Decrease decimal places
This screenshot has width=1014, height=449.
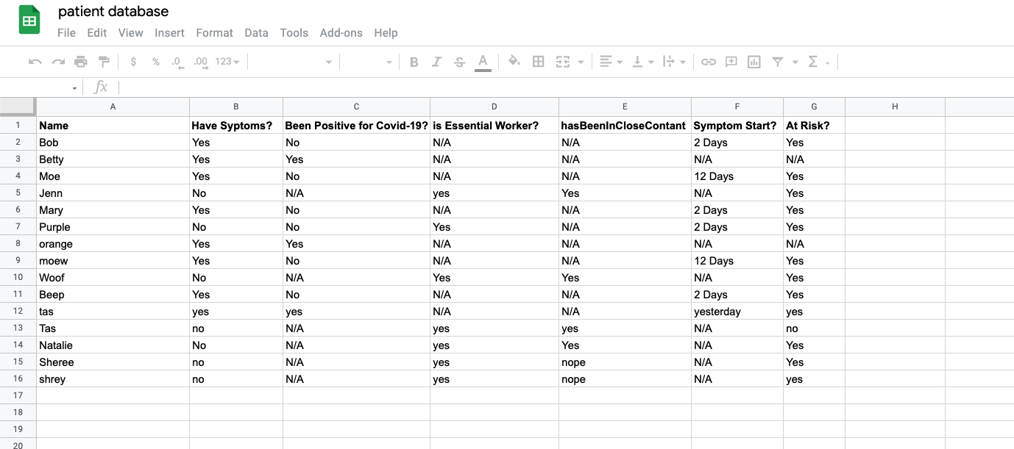coord(178,62)
